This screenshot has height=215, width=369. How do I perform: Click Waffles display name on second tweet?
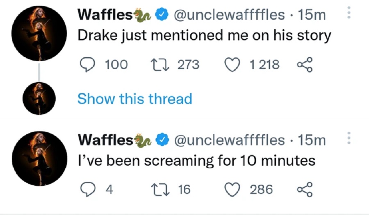pos(105,140)
